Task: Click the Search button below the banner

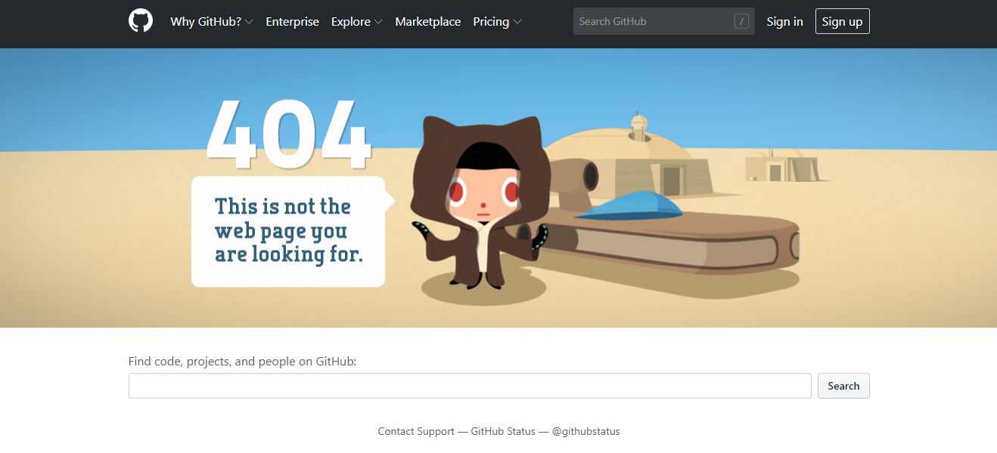Action: 843,386
